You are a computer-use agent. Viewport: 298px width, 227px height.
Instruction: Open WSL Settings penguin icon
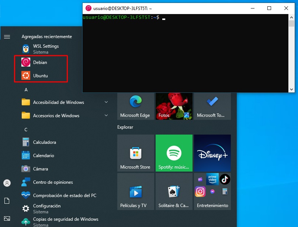pyautogui.click(x=26, y=49)
